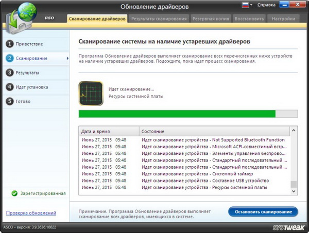Select log row Элементы управления беспрово…

point(184,153)
